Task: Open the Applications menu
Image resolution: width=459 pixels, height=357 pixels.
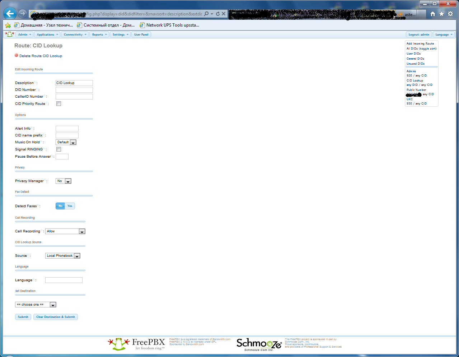Action: [x=47, y=34]
